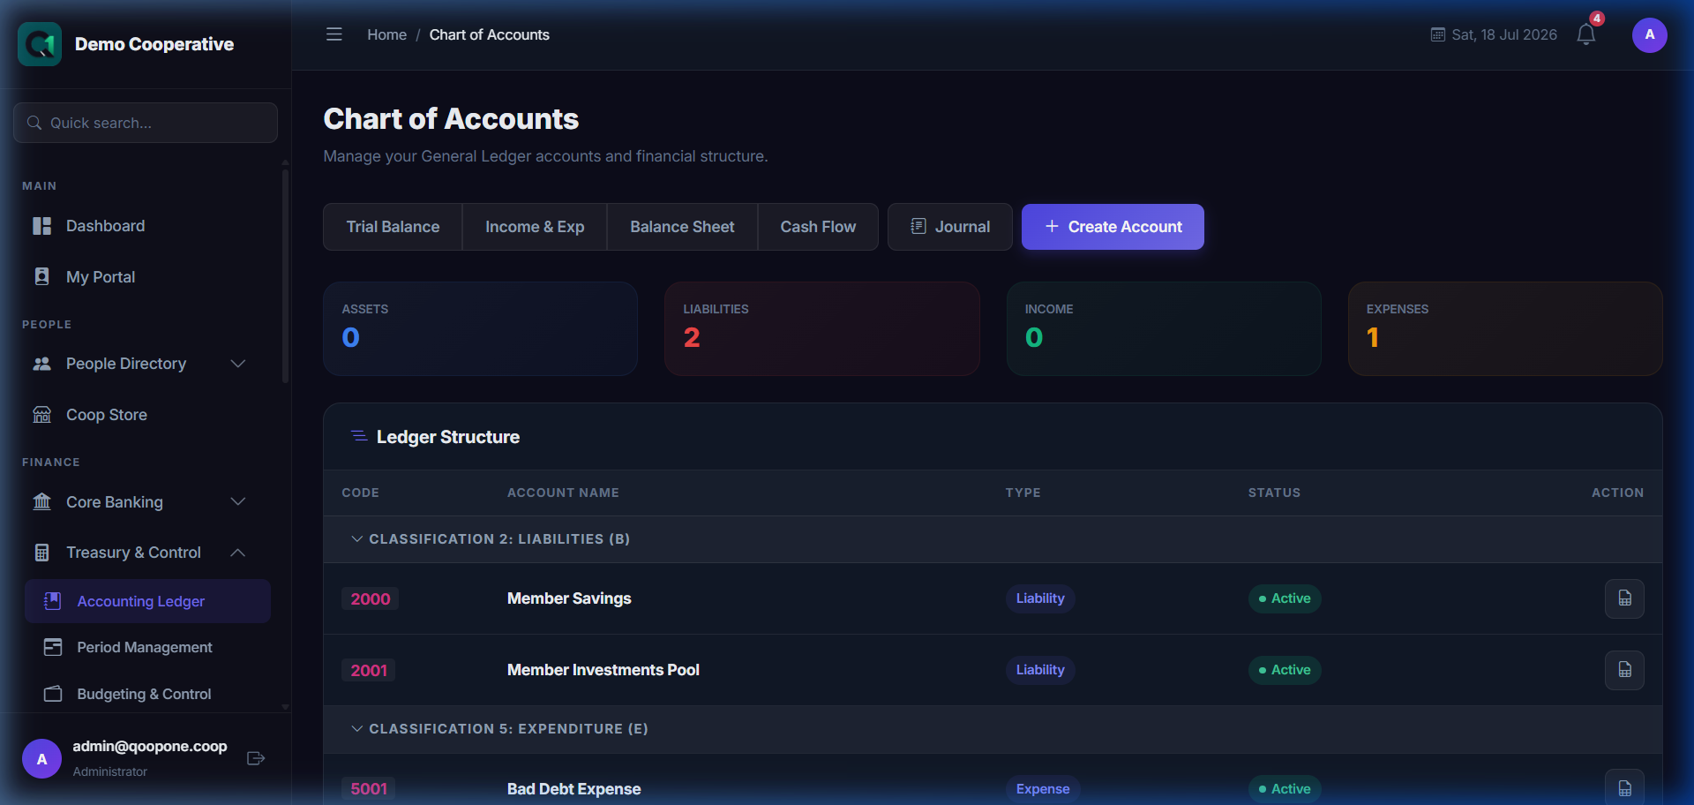Click the admin@qoopone.coop label
Image resolution: width=1694 pixels, height=805 pixels.
pos(150,746)
